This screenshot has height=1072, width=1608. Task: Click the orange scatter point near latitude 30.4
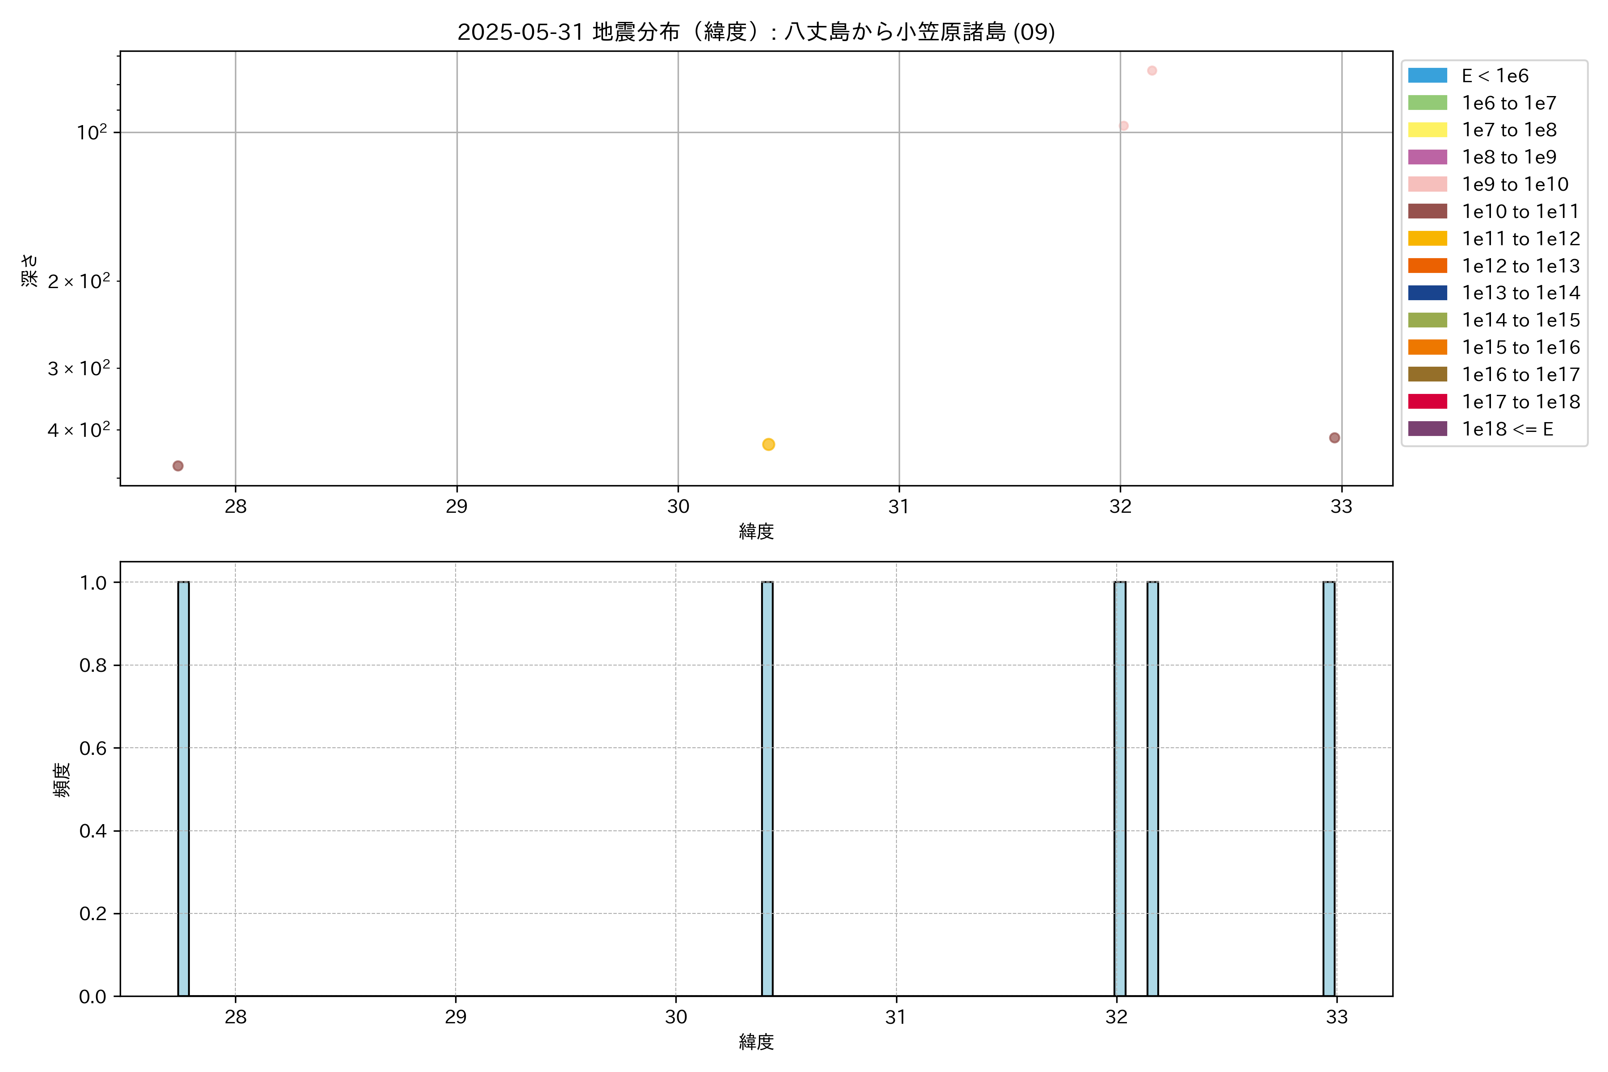(768, 444)
